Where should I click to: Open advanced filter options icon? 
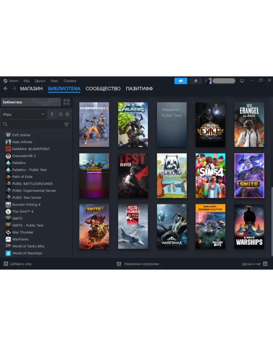point(66,125)
